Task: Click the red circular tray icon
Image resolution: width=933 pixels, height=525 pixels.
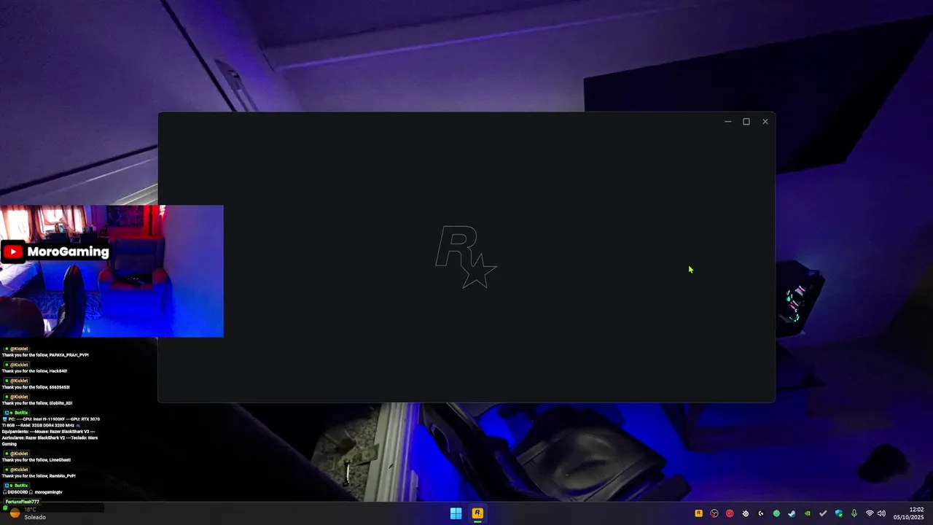Action: click(730, 513)
